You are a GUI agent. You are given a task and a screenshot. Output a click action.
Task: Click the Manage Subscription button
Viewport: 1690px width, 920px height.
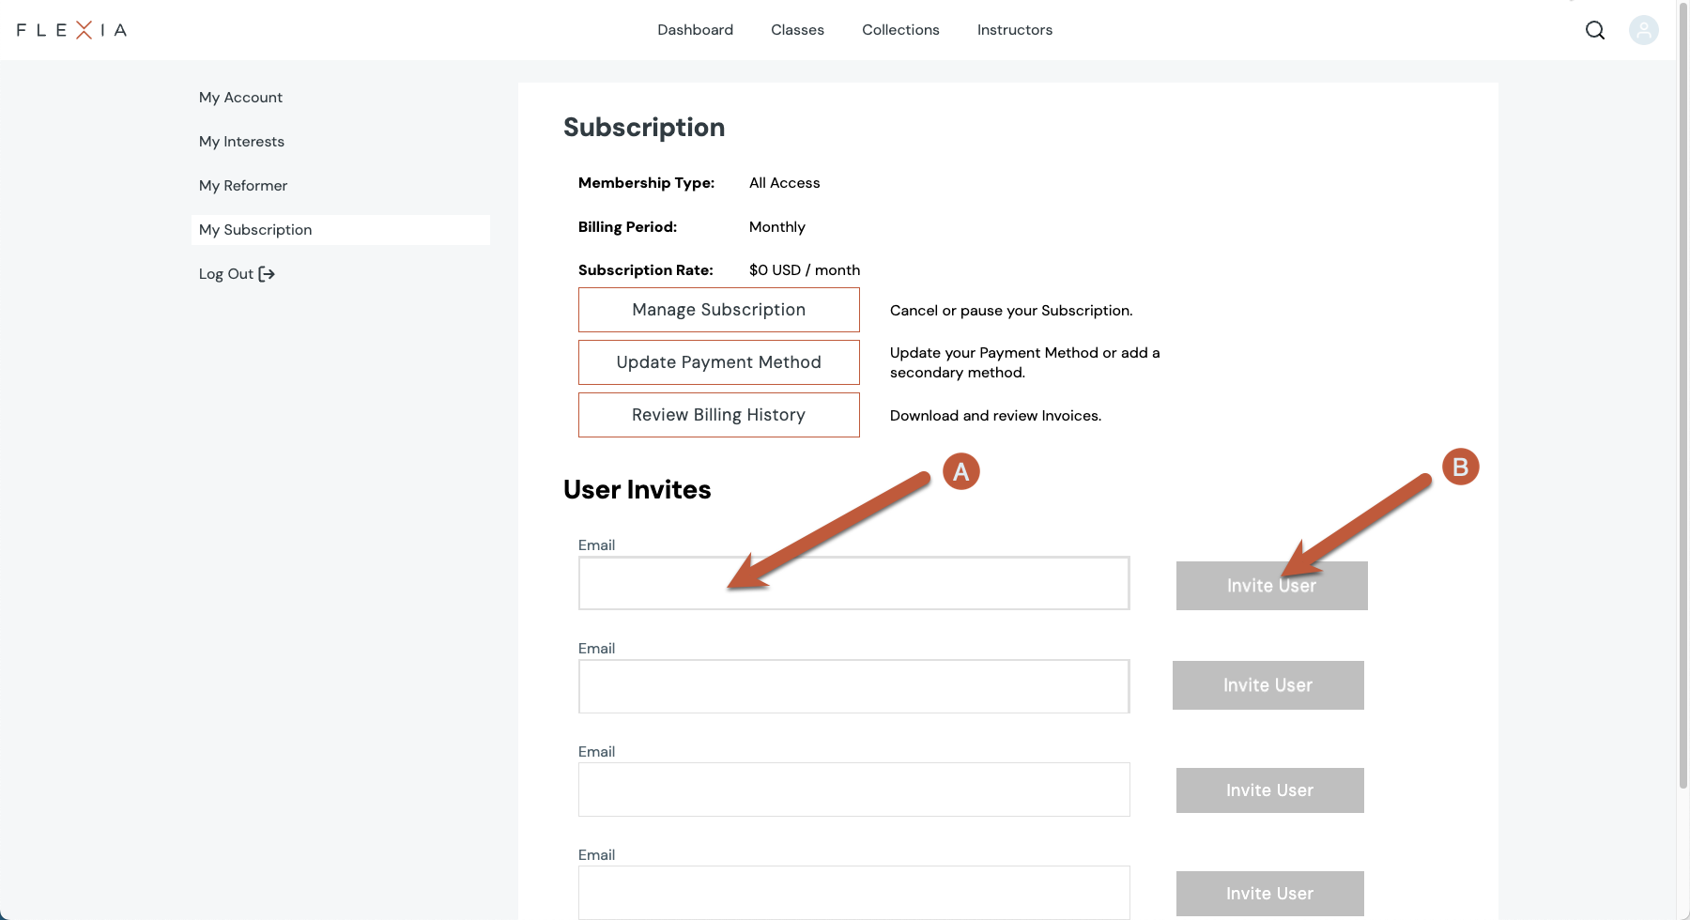click(x=718, y=310)
